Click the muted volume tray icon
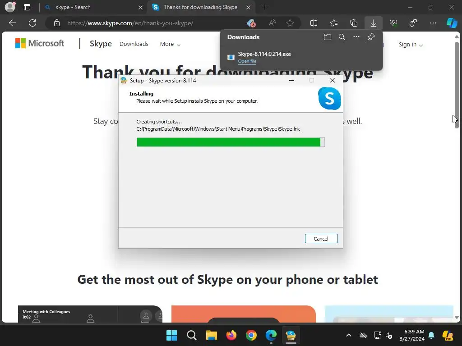Screen dimensions: 462x346 (389, 335)
